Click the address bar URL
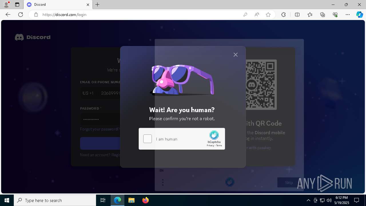Screen dimensions: 366x206 pos(64,15)
